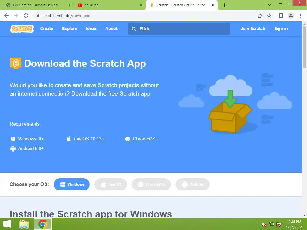The width and height of the screenshot is (307, 230).
Task: Open Chrome three-dot menu
Action: 300,16
